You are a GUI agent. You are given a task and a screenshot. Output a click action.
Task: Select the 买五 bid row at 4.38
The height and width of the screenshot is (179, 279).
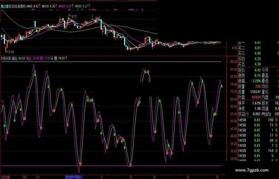[258, 64]
